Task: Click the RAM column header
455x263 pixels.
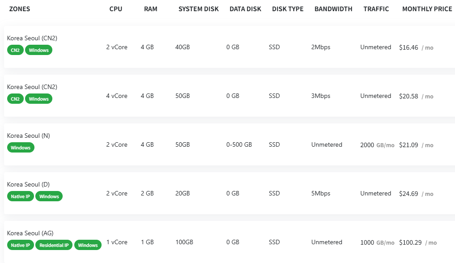Action: pos(151,9)
